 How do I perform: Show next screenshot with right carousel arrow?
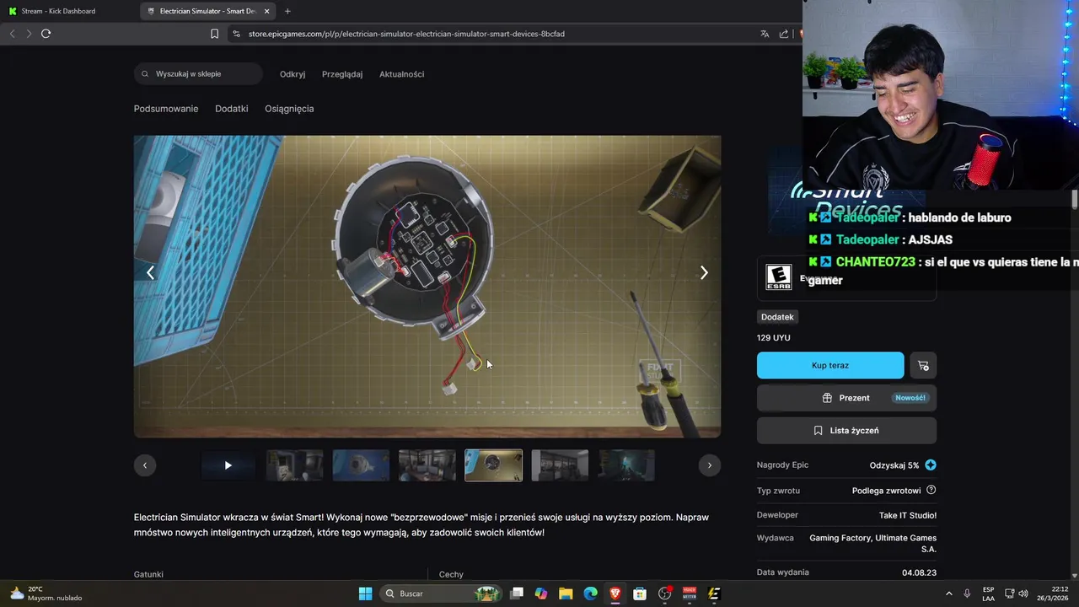tap(704, 272)
